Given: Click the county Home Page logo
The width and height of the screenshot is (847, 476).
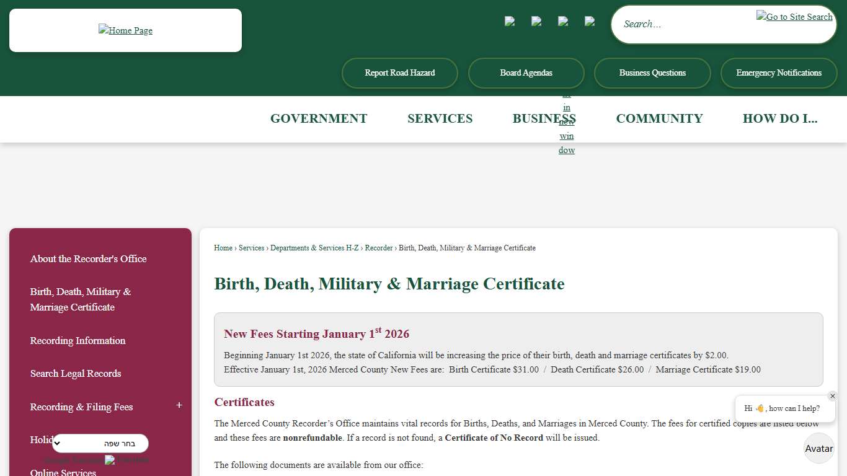Looking at the screenshot, I should (x=125, y=30).
